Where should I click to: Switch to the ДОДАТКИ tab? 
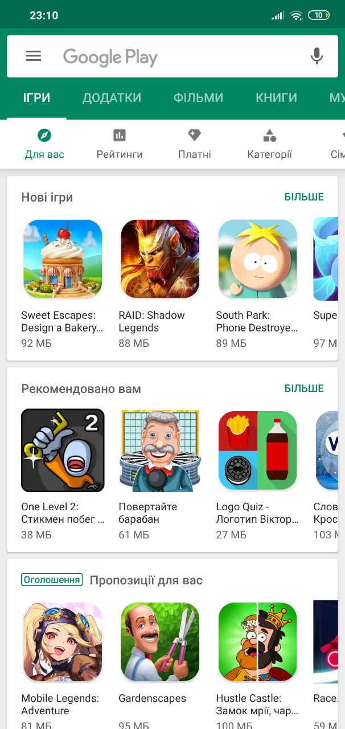pyautogui.click(x=112, y=98)
